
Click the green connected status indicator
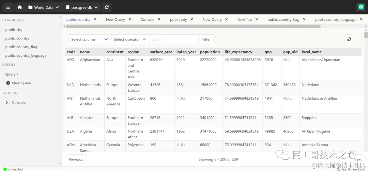coord(5,169)
